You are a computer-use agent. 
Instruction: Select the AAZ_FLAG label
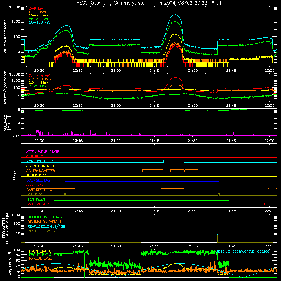point(34,195)
